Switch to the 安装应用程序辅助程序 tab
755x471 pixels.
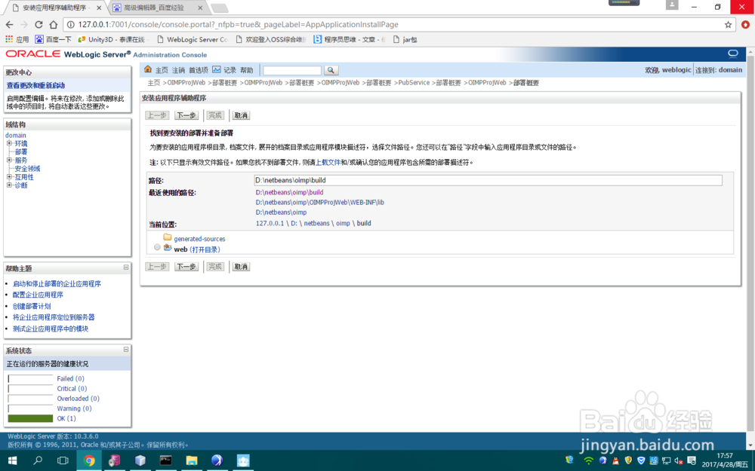(56, 8)
